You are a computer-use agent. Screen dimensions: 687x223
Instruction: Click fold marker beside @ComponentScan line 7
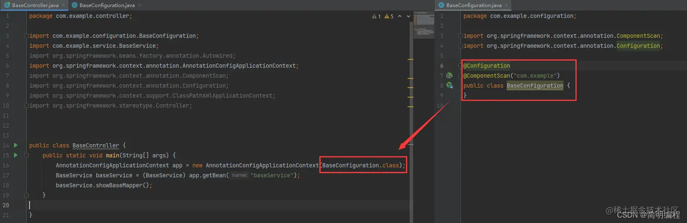click(x=461, y=76)
